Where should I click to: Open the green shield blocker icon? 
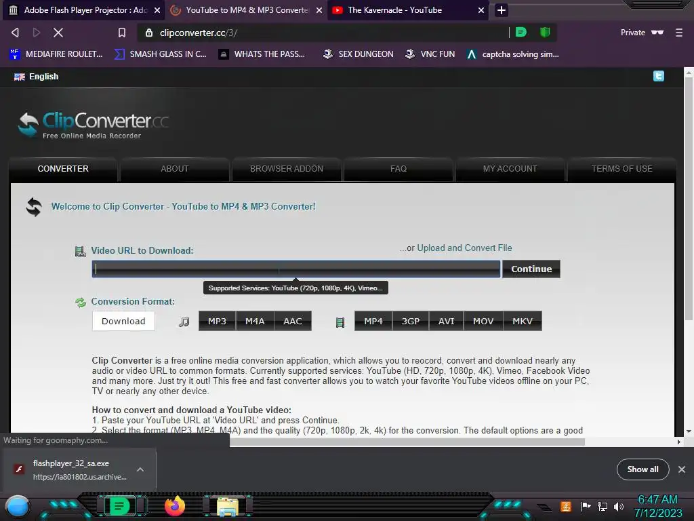pos(545,33)
